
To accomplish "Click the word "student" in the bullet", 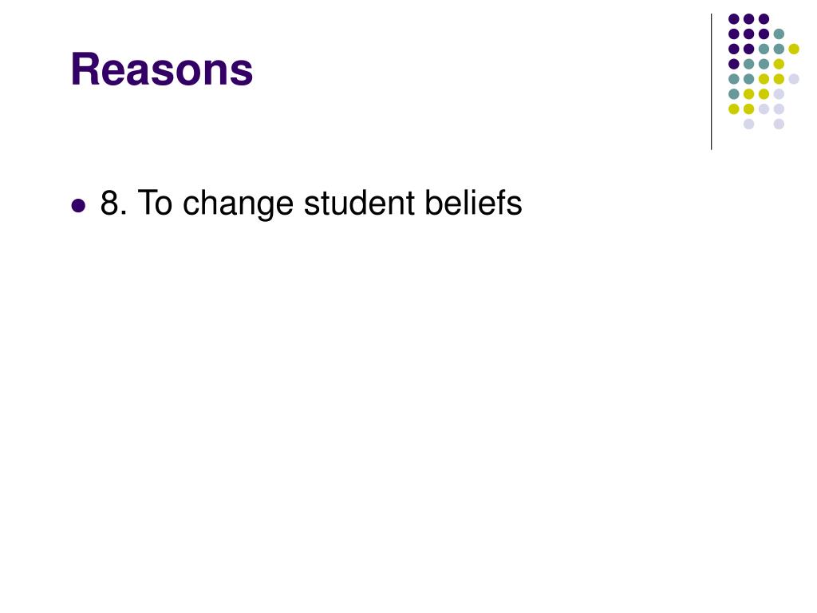I will click(360, 203).
